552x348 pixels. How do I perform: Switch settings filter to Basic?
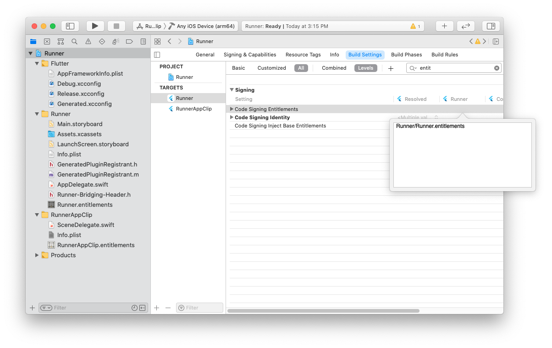pos(238,68)
